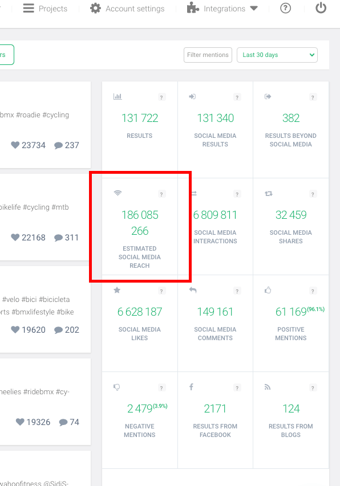Image resolution: width=340 pixels, height=486 pixels.
Task: Click the #velo #bici #bicicleta hashtag text
Action: pyautogui.click(x=36, y=300)
